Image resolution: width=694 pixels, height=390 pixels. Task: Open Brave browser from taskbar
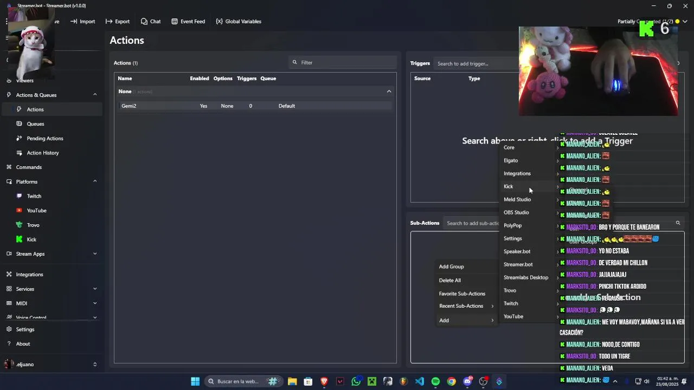(x=324, y=381)
